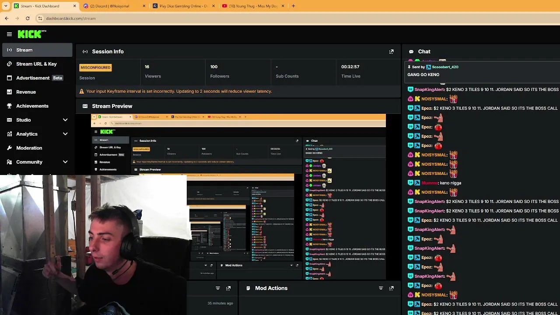Click the Mod Actions panel heading
560x315 pixels.
271,288
